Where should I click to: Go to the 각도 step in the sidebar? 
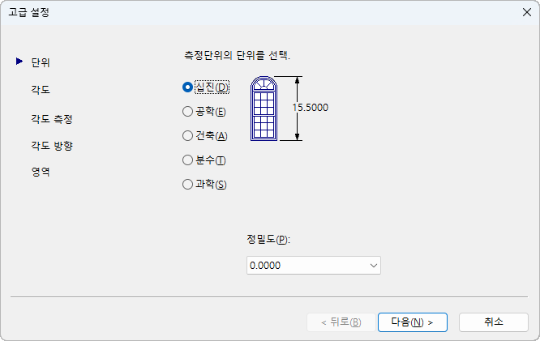[x=41, y=90]
